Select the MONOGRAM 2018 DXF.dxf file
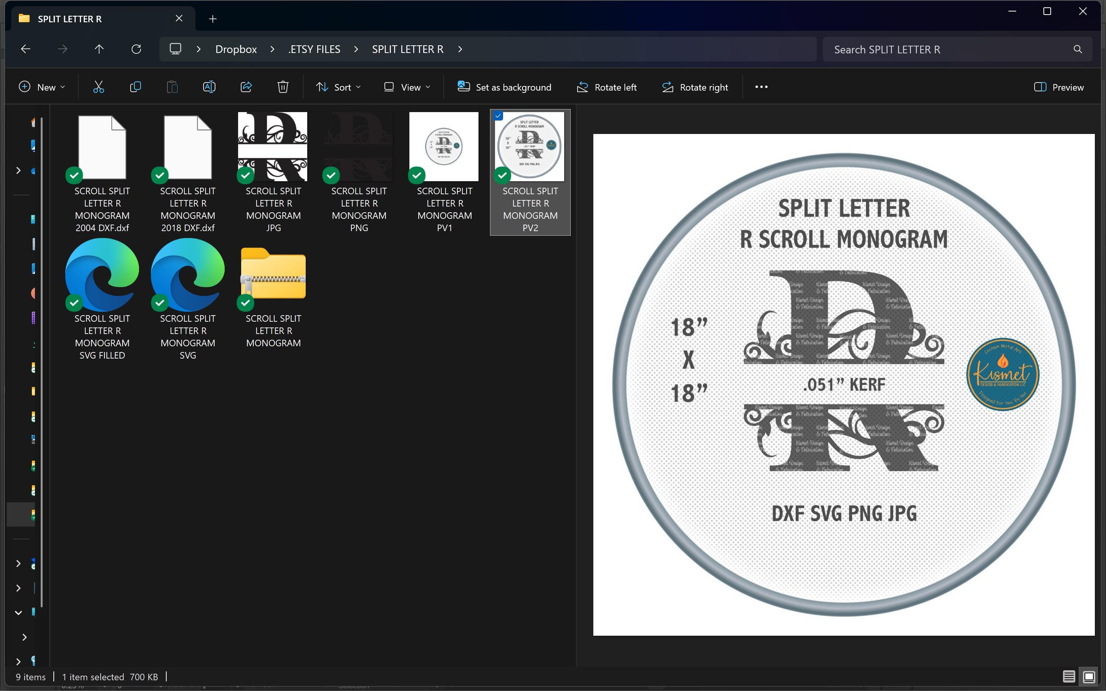1106x691 pixels. pyautogui.click(x=187, y=172)
